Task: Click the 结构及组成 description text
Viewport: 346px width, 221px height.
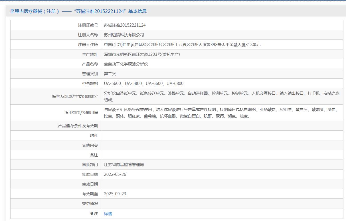Action: click(x=221, y=96)
